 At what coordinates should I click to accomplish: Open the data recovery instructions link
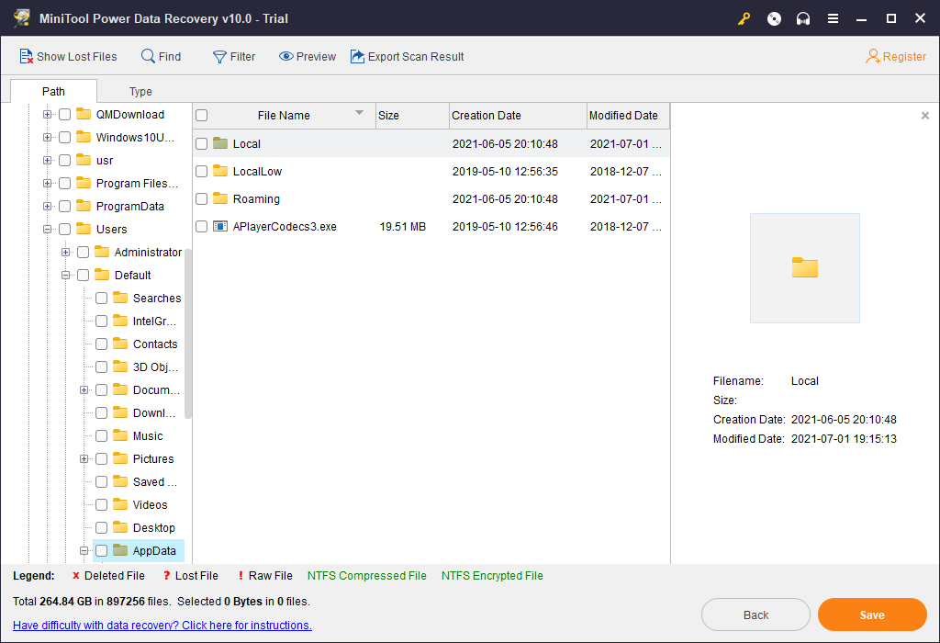point(162,625)
